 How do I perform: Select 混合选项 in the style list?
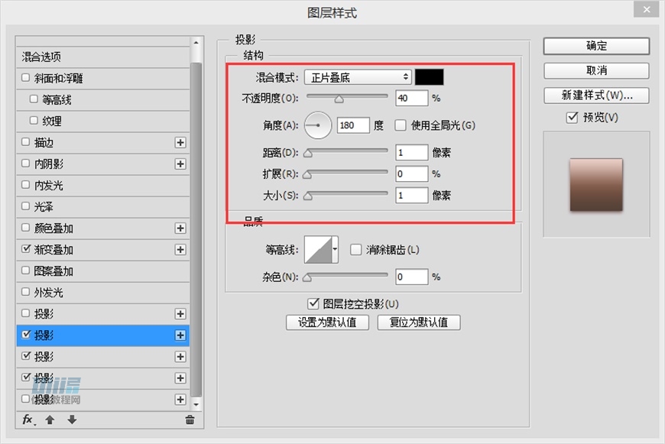(102, 57)
